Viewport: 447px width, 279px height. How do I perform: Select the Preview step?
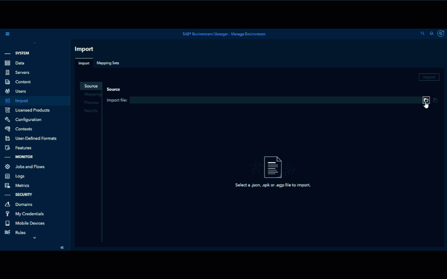coord(92,103)
